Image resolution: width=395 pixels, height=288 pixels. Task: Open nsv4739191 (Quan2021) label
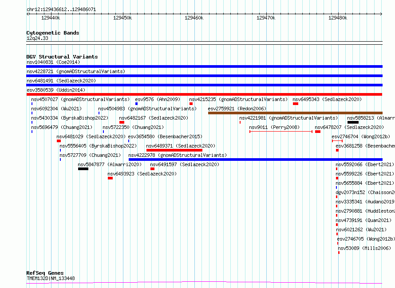pyautogui.click(x=363, y=220)
